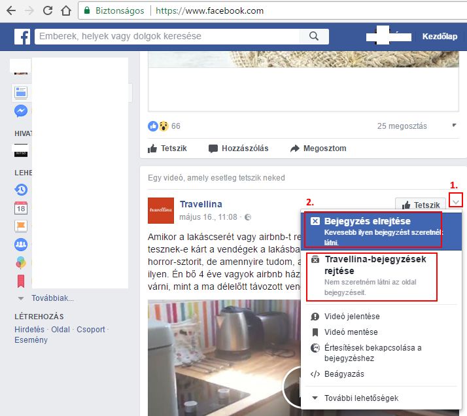Open the shares count dropdown arrow
The image size is (467, 416).
(x=454, y=126)
